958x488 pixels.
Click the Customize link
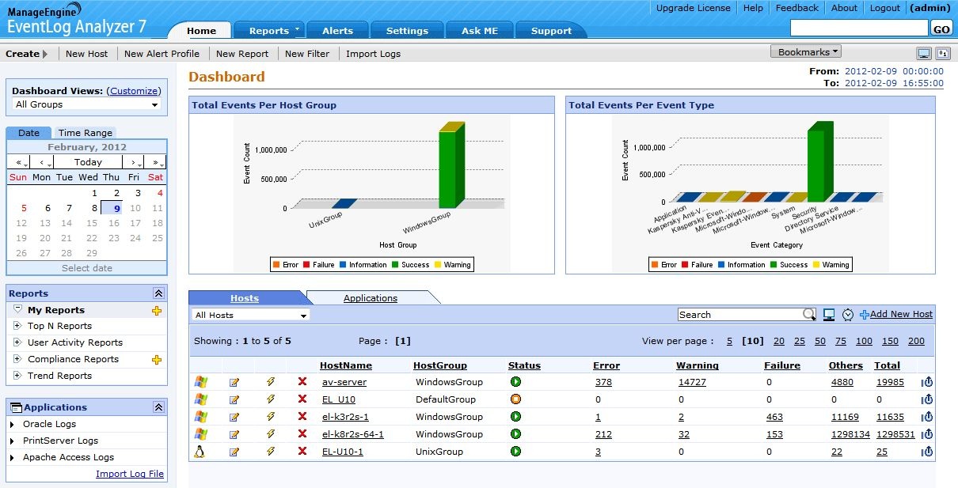pos(134,91)
